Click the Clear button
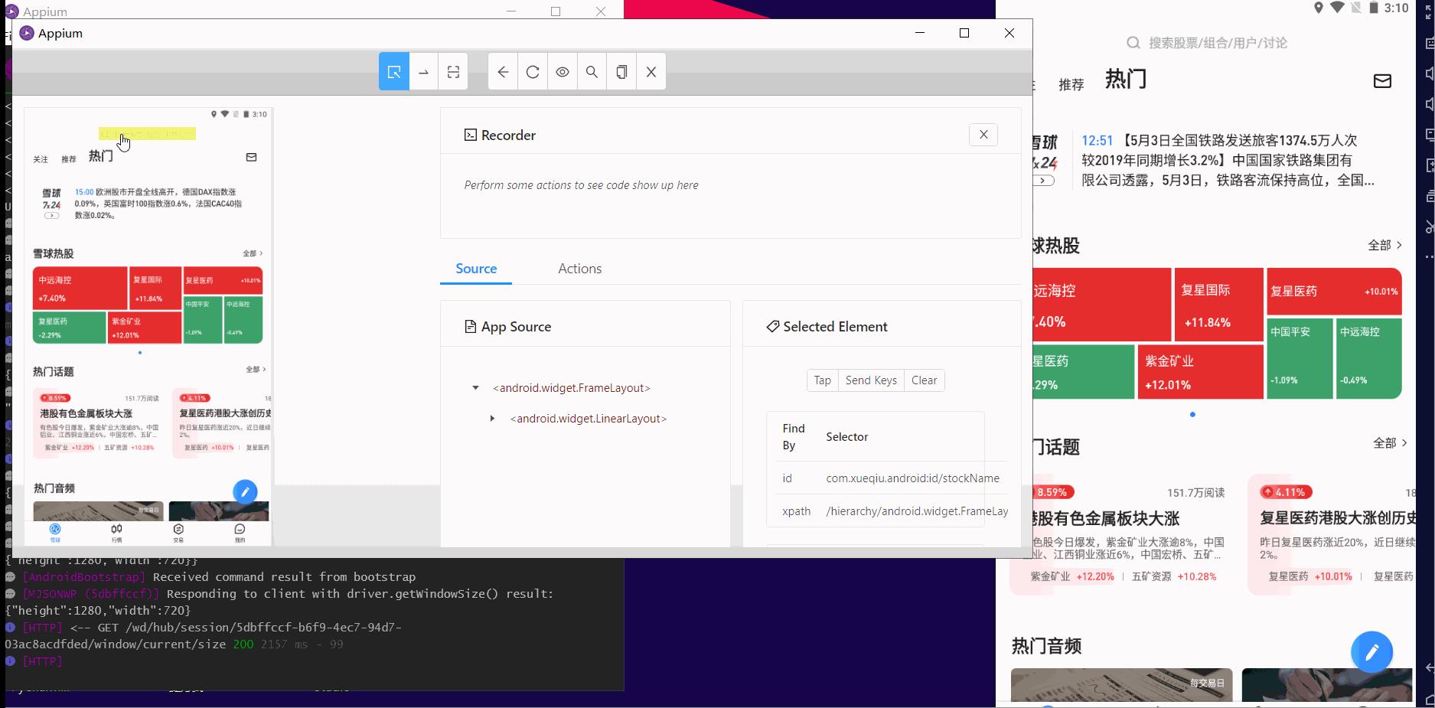 click(x=924, y=380)
